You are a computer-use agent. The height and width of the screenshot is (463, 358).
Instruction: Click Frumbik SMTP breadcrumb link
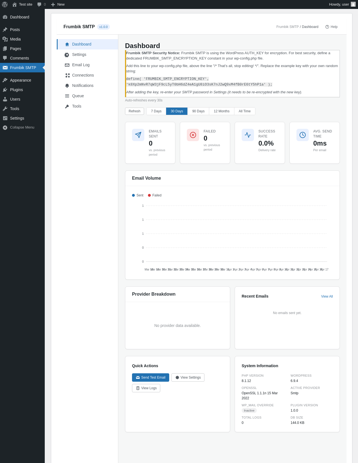(x=288, y=27)
